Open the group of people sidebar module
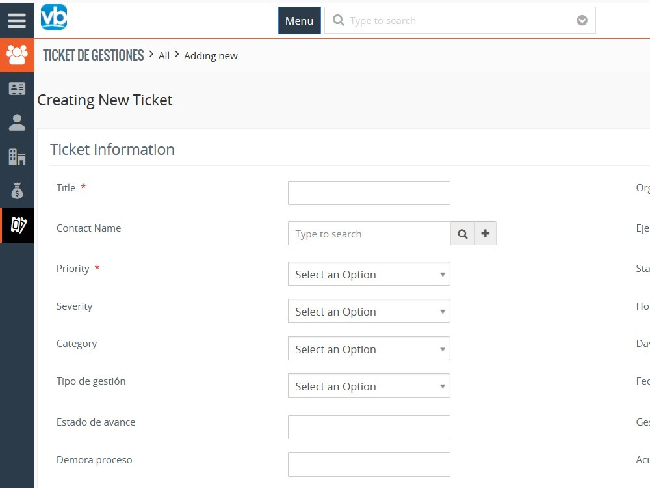 pos(17,55)
